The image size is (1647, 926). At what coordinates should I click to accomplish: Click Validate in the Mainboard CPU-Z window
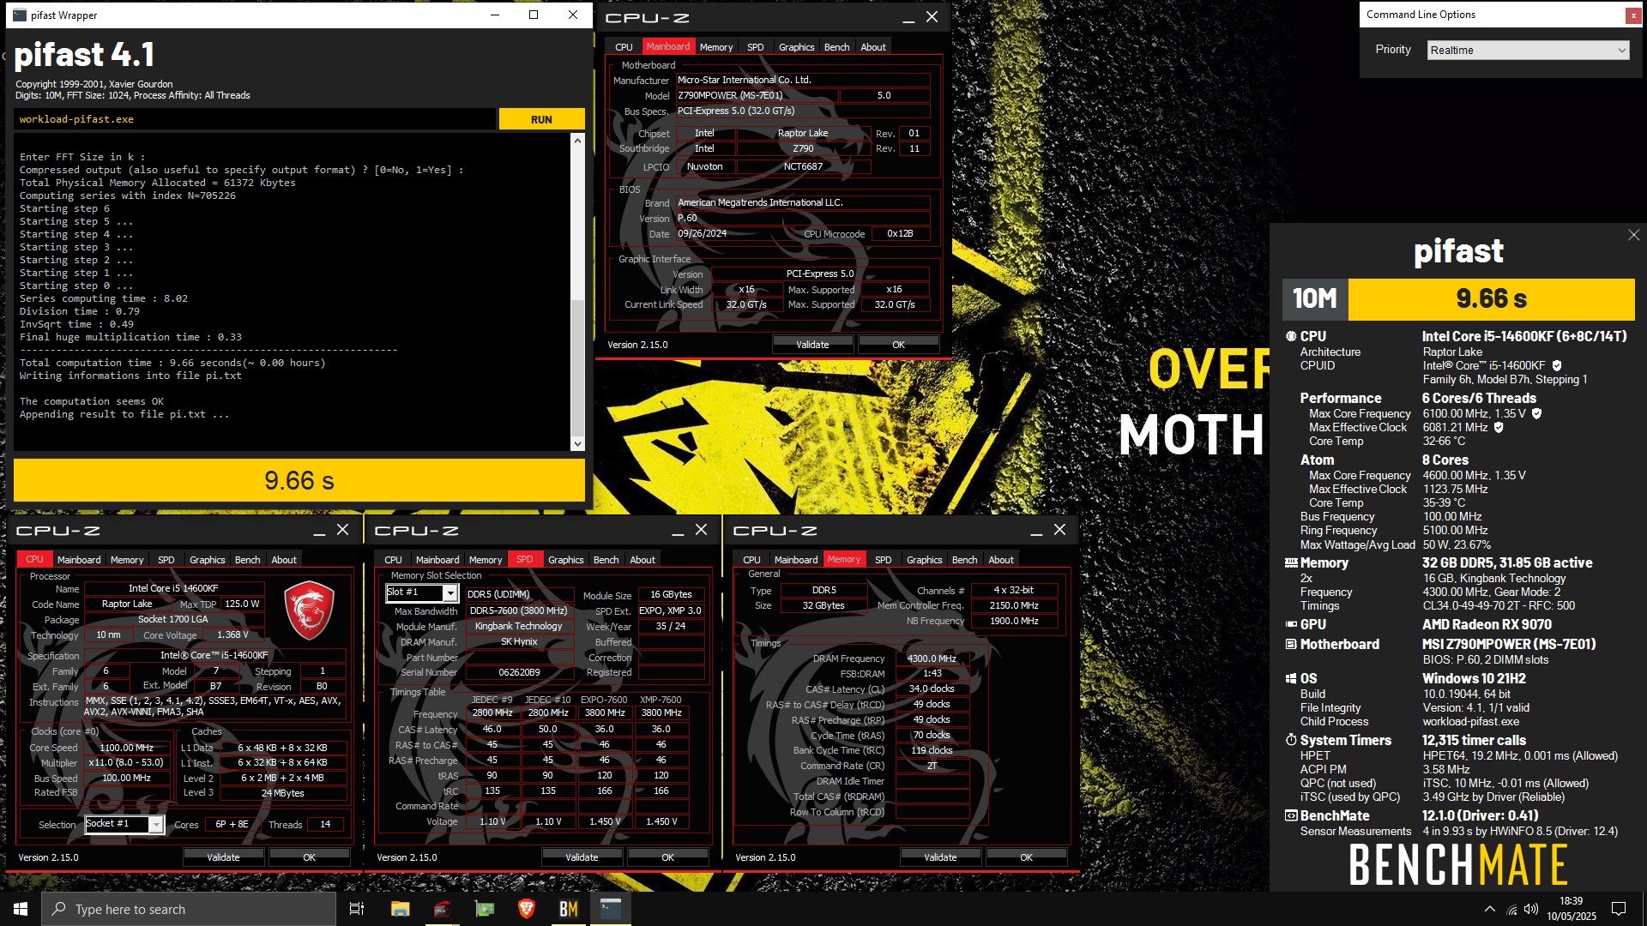[812, 345]
